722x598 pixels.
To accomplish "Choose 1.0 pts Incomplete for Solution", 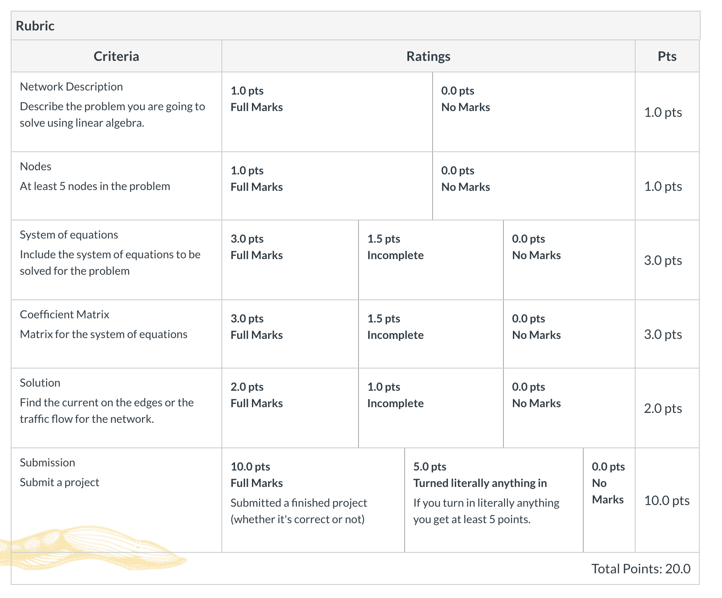I will point(431,408).
